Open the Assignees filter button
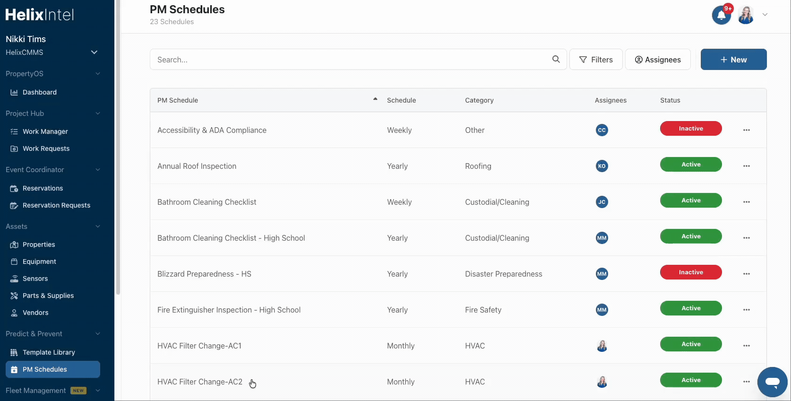This screenshot has width=791, height=401. point(658,60)
